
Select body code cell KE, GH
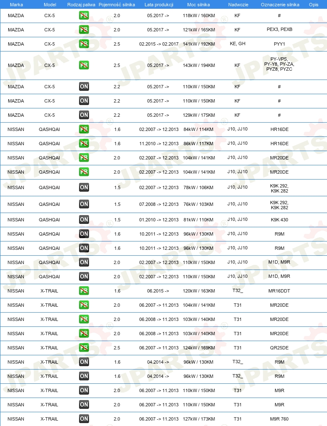click(x=238, y=44)
